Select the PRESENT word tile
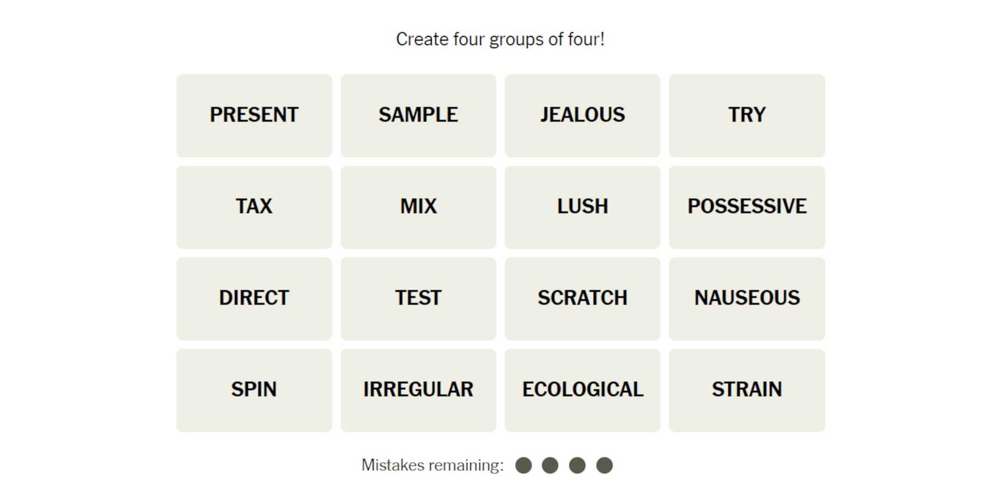The image size is (1002, 501). [x=254, y=115]
